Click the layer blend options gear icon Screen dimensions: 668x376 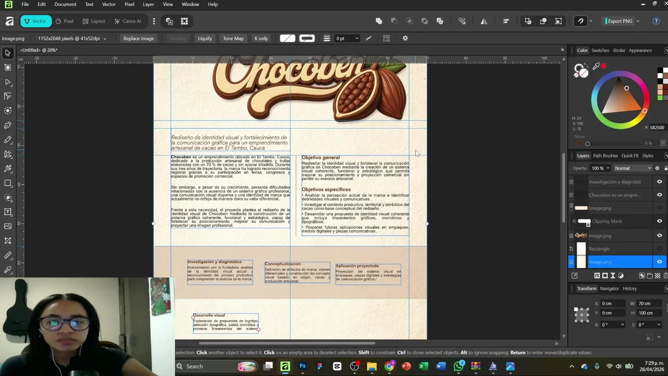coord(657,168)
